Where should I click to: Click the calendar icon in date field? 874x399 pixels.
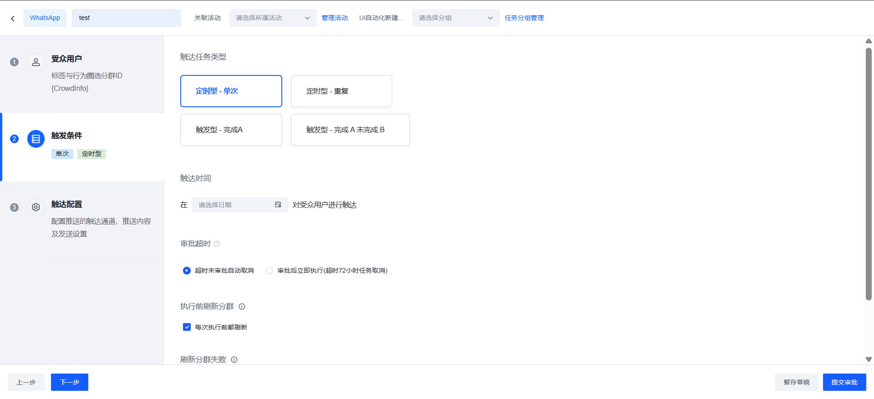278,205
